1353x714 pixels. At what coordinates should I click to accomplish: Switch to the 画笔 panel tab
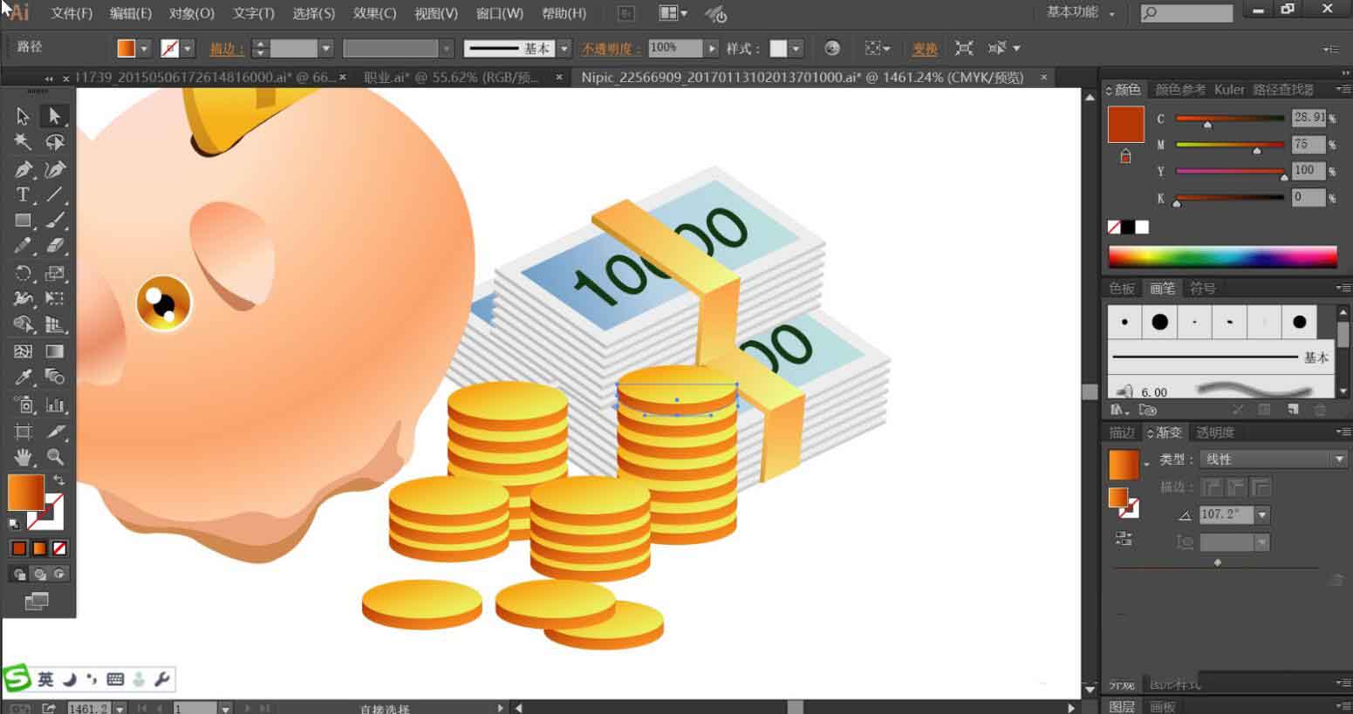coord(1162,289)
